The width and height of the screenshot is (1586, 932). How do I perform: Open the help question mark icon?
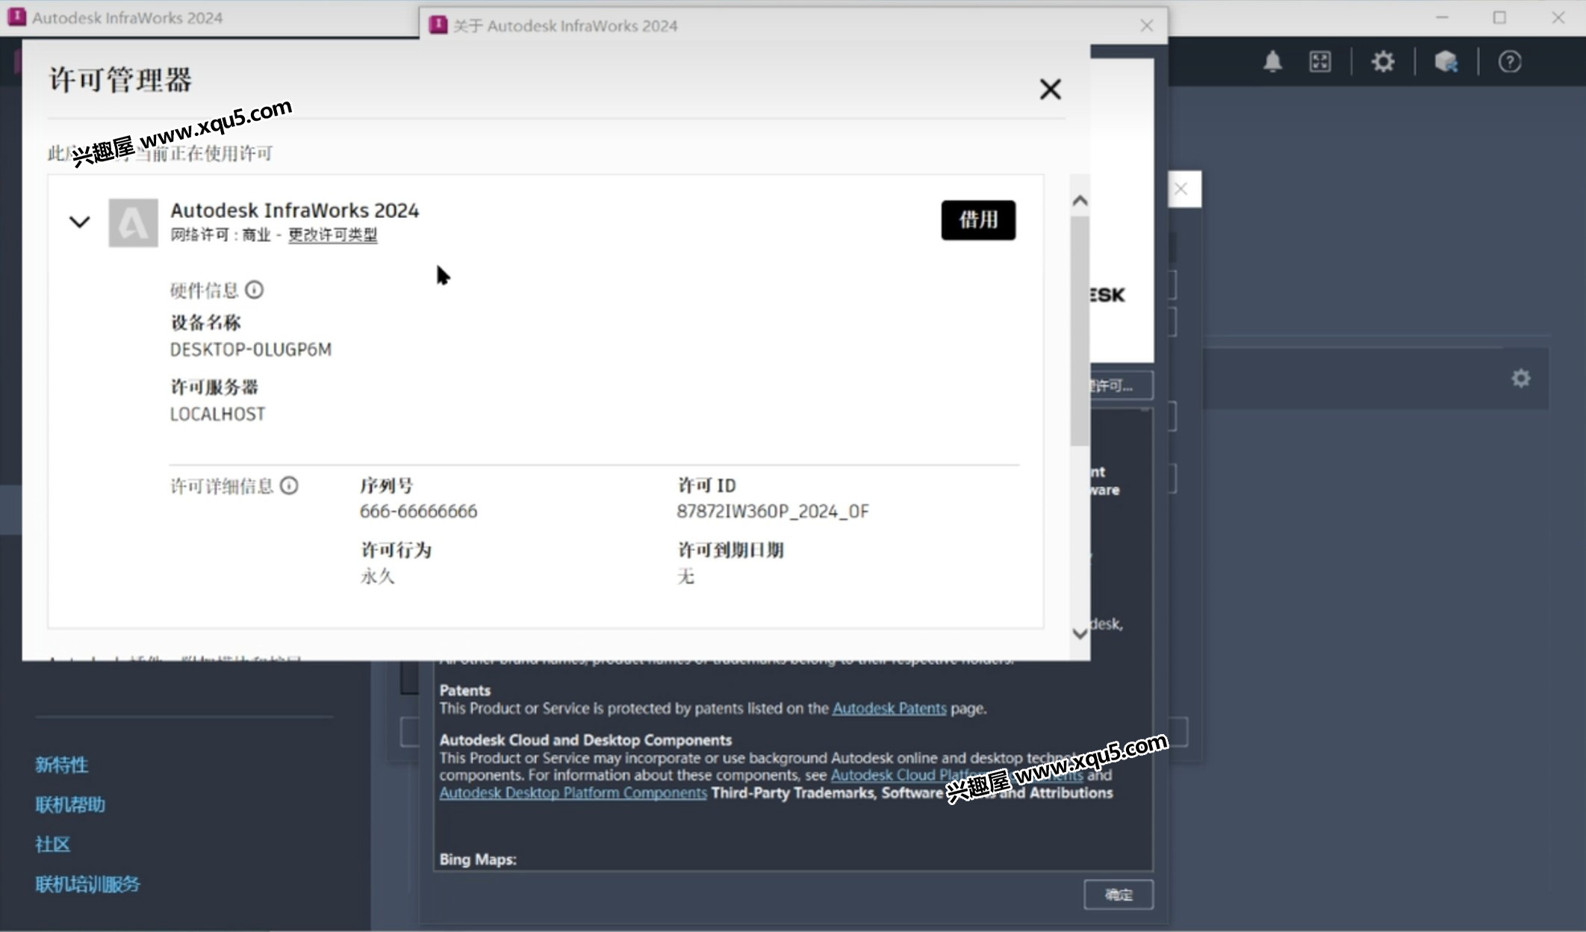pyautogui.click(x=1509, y=61)
